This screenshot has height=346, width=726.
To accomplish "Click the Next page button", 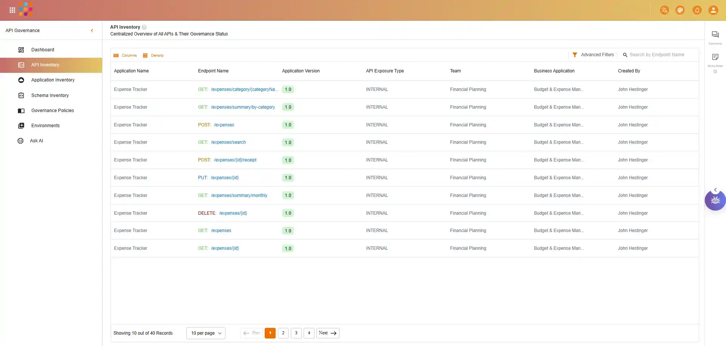I will pos(327,333).
